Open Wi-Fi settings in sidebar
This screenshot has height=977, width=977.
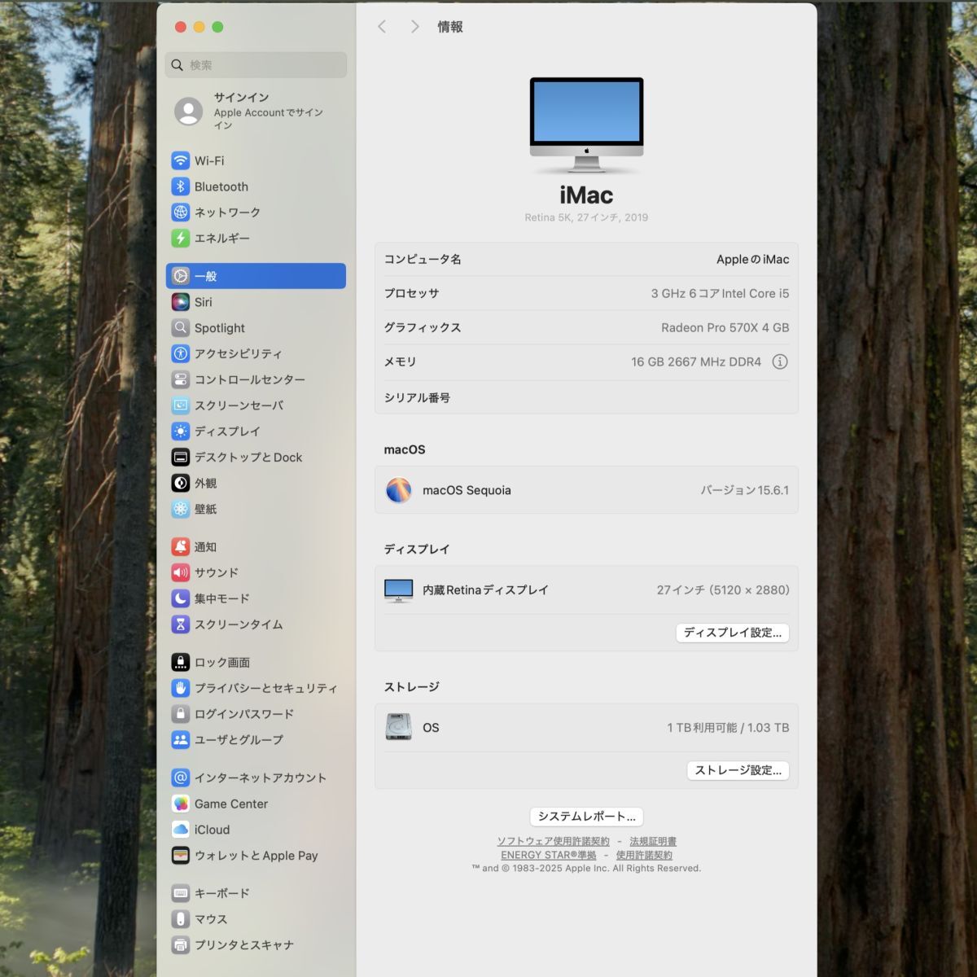click(x=256, y=160)
